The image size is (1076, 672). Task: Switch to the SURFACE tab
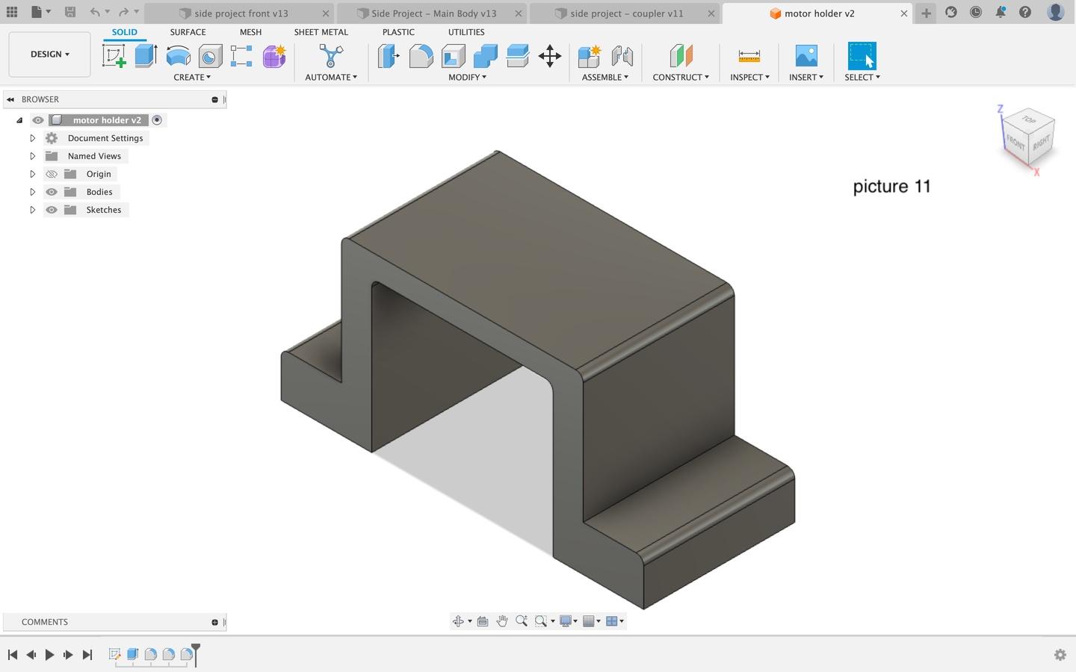coord(188,32)
